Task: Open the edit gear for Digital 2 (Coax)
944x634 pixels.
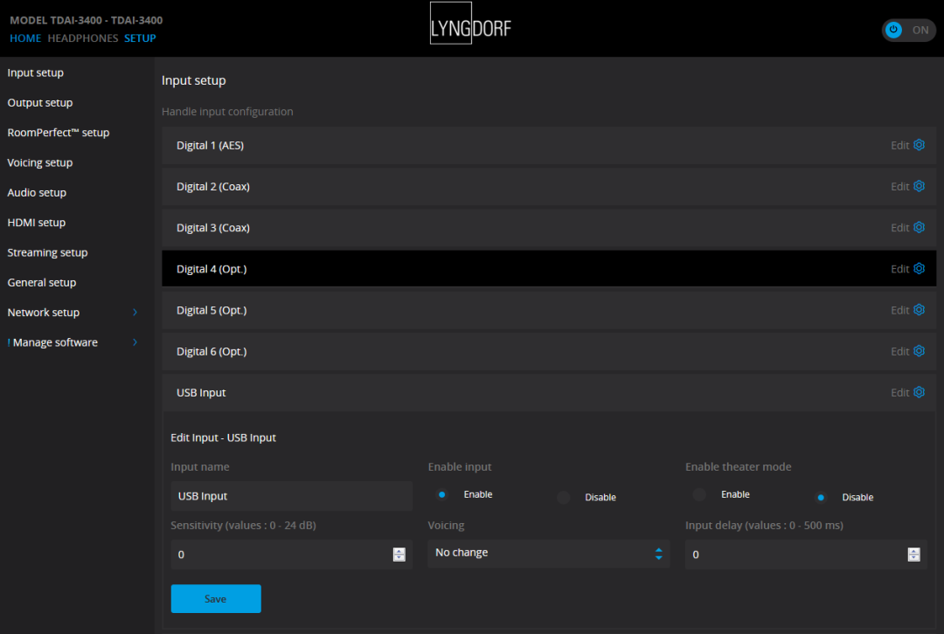Action: coord(919,186)
